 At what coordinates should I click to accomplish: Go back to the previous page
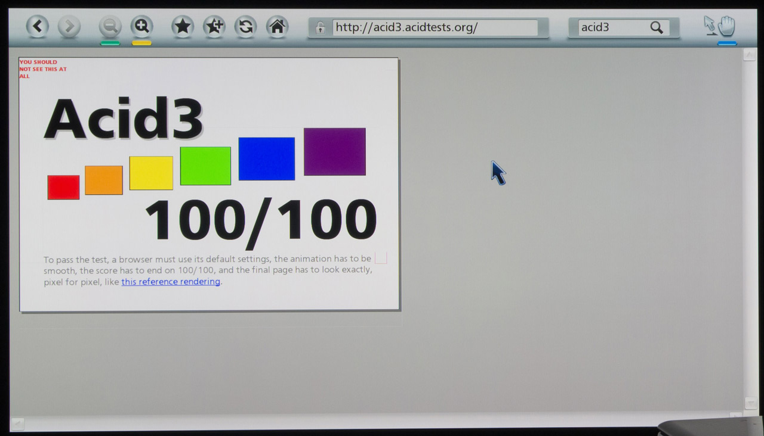(37, 26)
